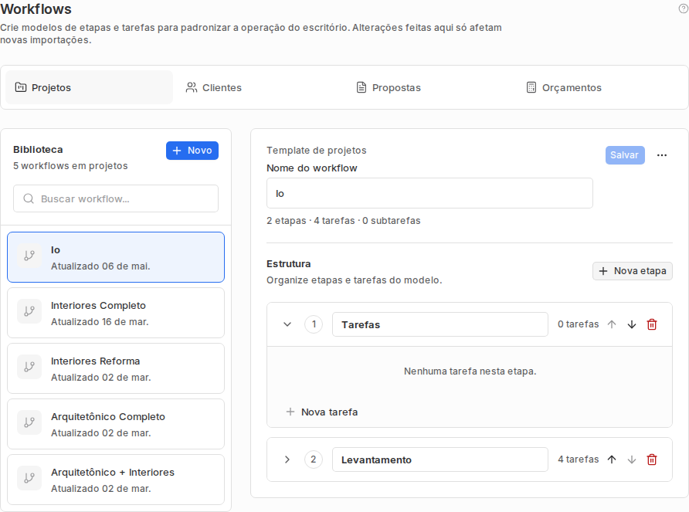This screenshot has width=689, height=512.
Task: Click the Propostas document icon
Action: (361, 87)
